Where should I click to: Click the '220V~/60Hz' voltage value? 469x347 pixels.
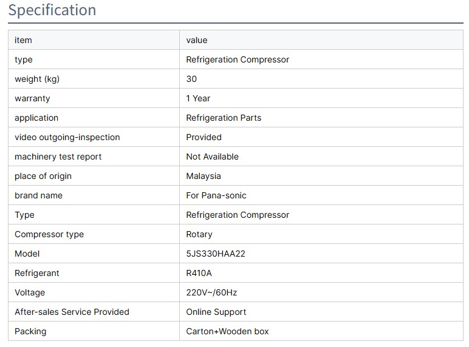[211, 292]
